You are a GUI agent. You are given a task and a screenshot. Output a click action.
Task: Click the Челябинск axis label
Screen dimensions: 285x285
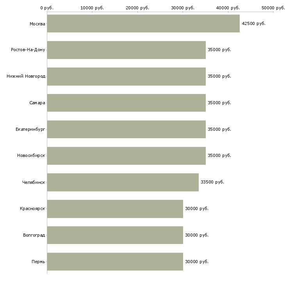tap(34, 182)
